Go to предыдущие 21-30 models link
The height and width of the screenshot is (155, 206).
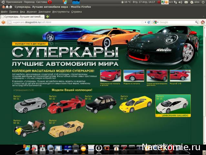point(24,90)
